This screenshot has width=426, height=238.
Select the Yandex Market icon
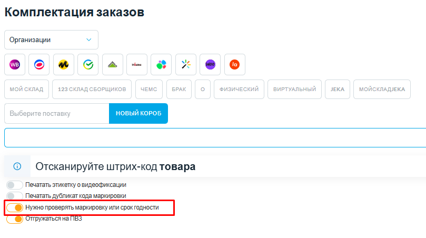[64, 64]
